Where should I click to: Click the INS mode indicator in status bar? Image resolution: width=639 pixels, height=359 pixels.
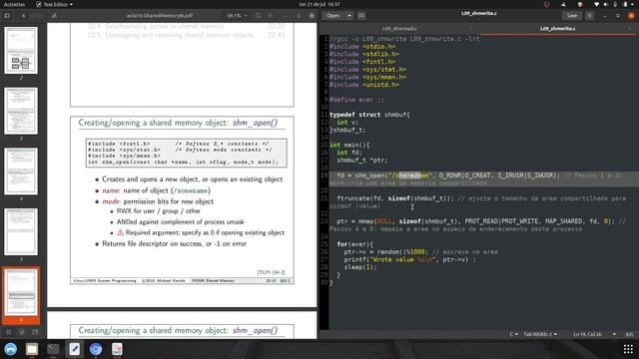(629, 334)
